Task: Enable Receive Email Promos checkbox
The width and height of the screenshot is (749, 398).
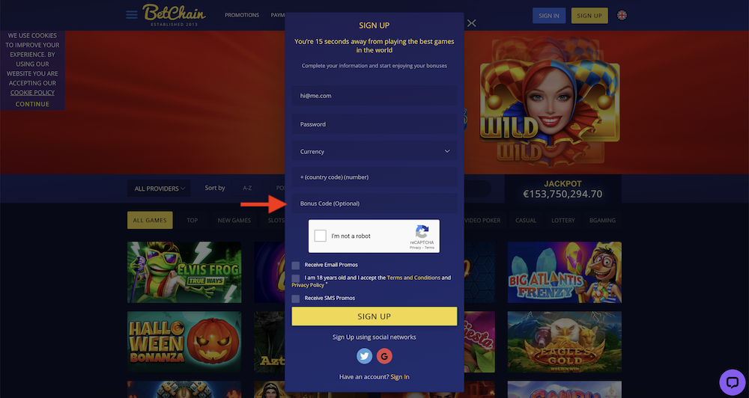Action: 296,266
